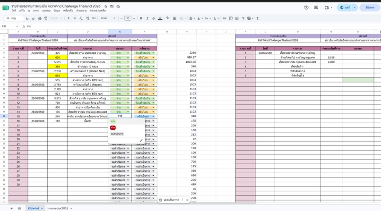Toggle strikethrough formatting

tap(154, 18)
